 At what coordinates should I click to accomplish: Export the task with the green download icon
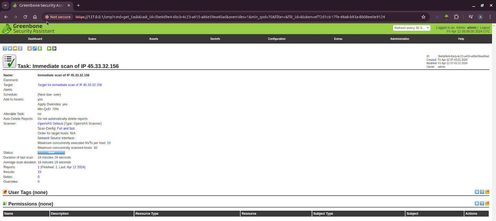click(40, 48)
